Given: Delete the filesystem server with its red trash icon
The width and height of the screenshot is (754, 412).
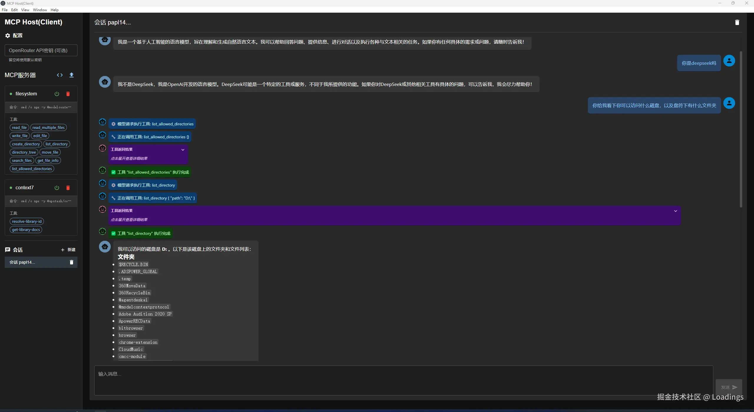Looking at the screenshot, I should coord(68,94).
